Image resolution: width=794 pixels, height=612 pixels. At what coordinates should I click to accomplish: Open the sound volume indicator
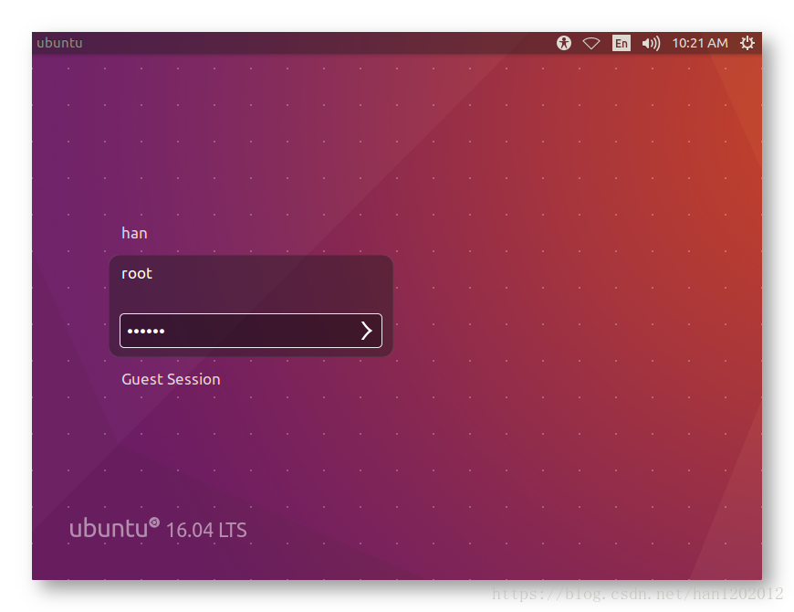(x=651, y=44)
